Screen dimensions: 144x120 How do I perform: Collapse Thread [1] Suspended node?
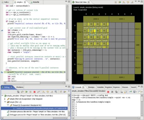(x=8, y=105)
